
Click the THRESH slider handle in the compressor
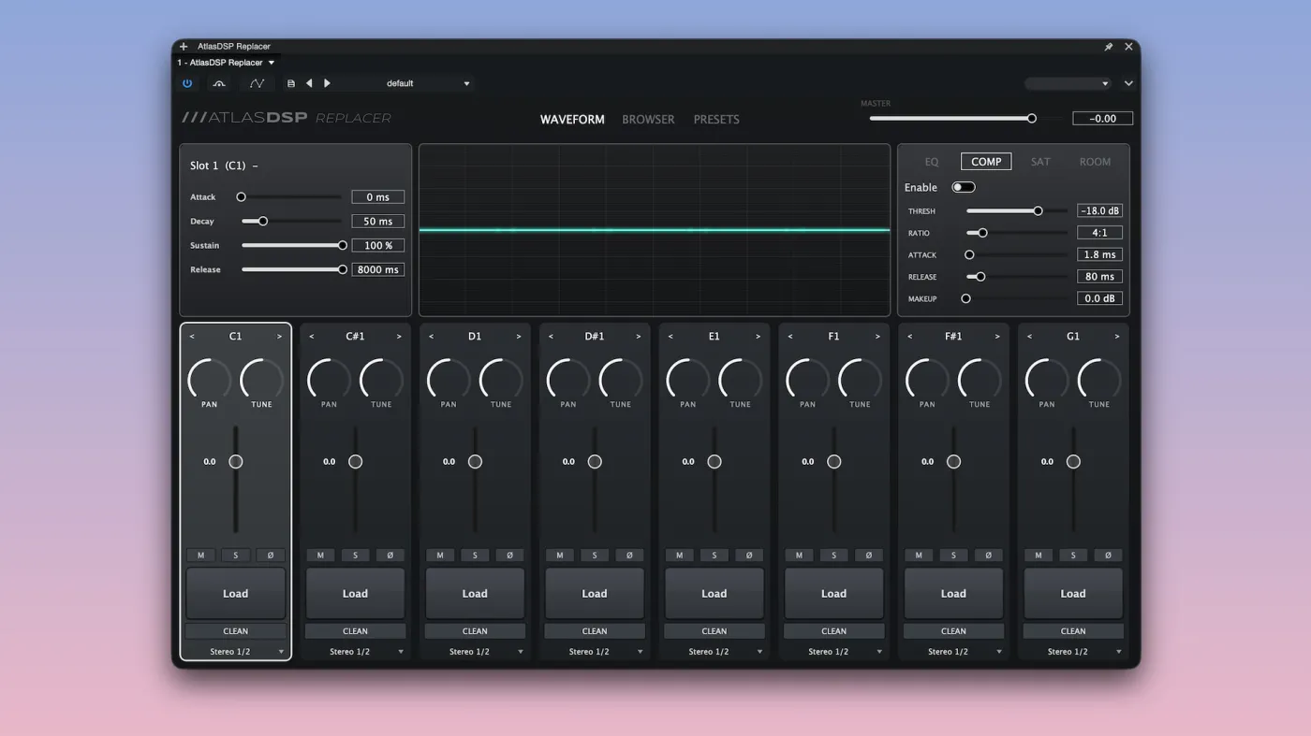(x=1038, y=211)
